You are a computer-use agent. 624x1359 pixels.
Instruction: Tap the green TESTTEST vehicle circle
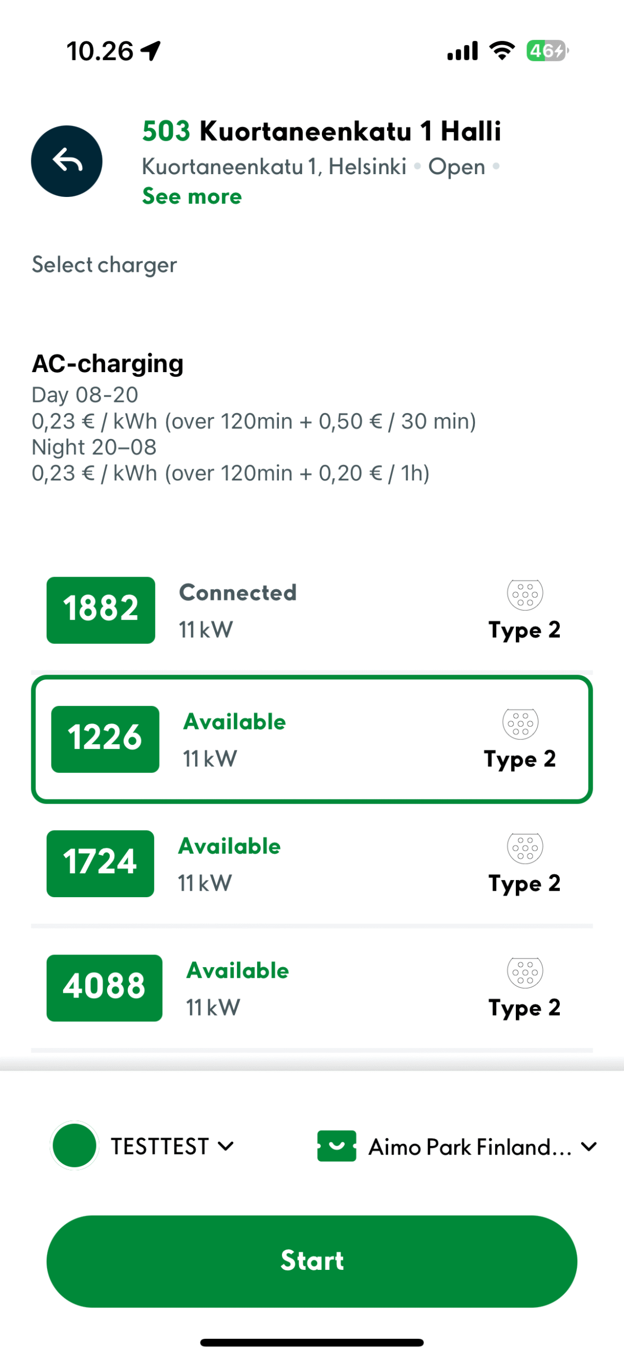(x=75, y=1145)
